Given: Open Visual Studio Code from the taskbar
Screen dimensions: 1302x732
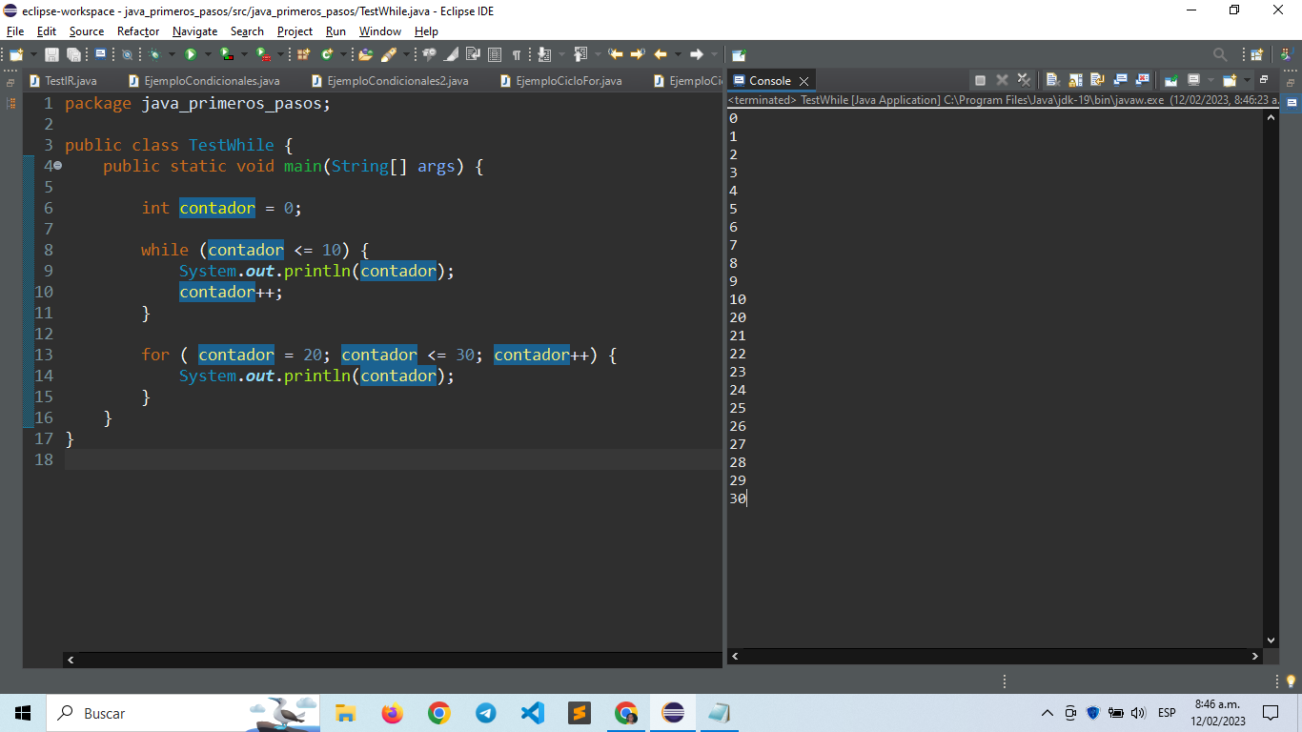Looking at the screenshot, I should click(x=532, y=713).
